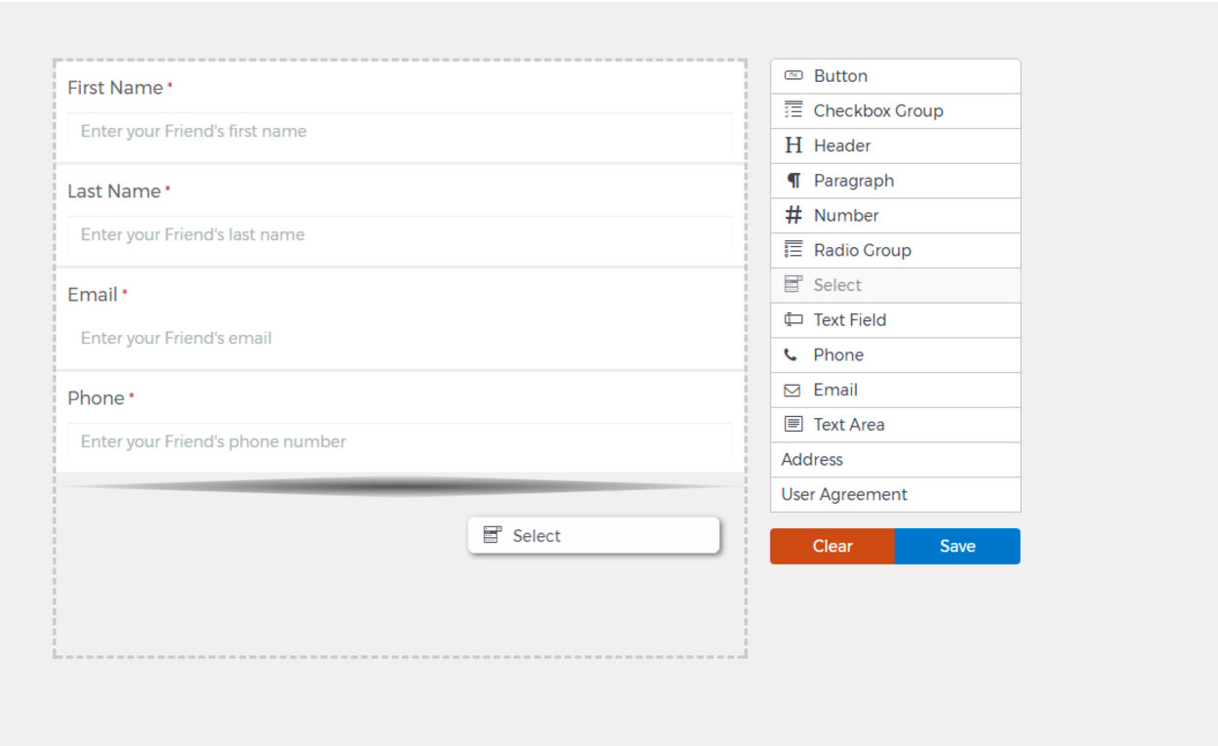
Task: Click the greyed Select icon in sidebar
Action: (793, 284)
